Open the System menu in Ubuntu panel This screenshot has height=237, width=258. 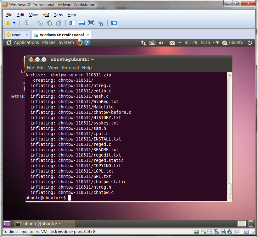[66, 42]
